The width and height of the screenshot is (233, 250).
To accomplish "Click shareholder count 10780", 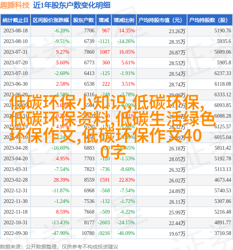I will [88, 233].
